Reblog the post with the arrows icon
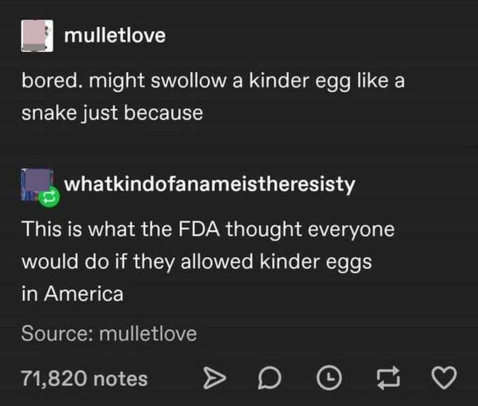The width and height of the screenshot is (478, 406). 388,378
